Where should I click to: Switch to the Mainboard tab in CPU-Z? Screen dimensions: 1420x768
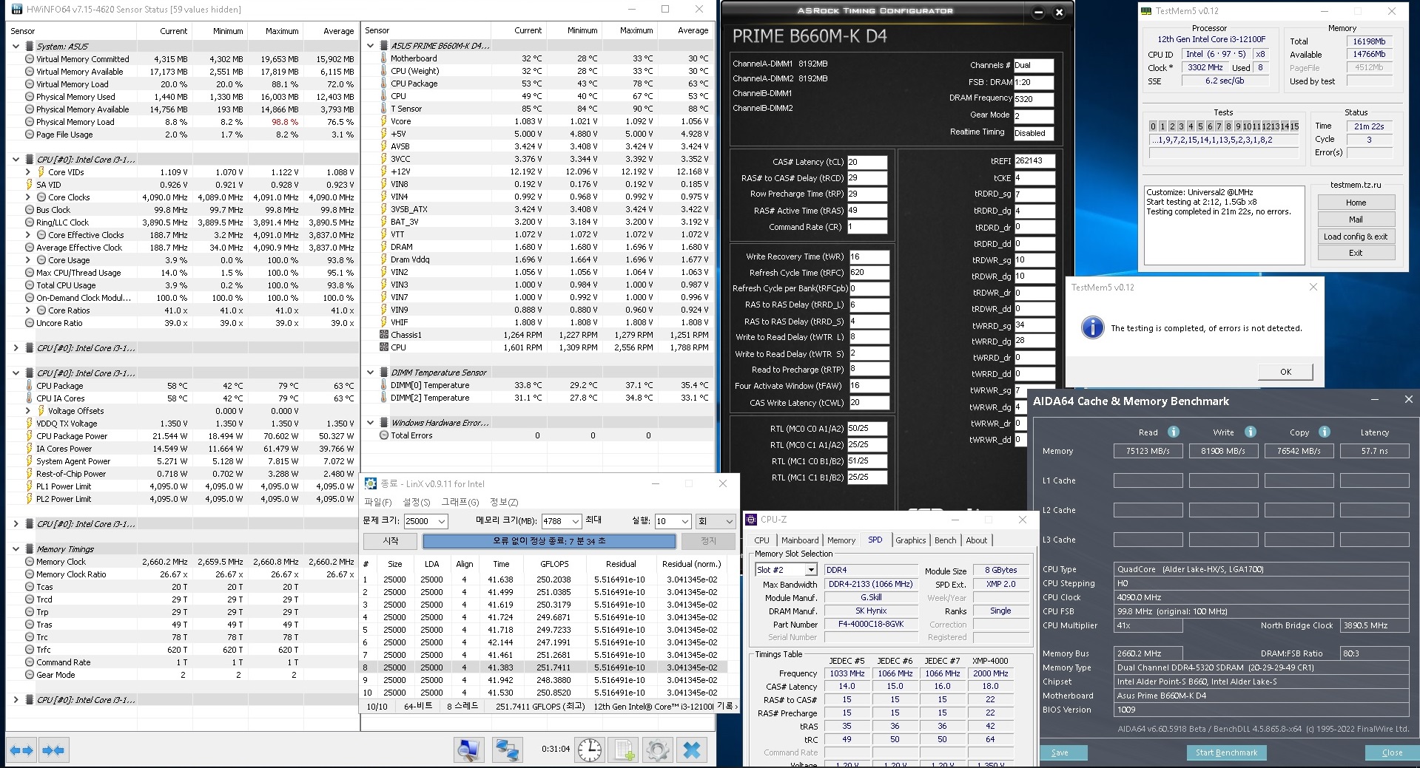coord(800,540)
